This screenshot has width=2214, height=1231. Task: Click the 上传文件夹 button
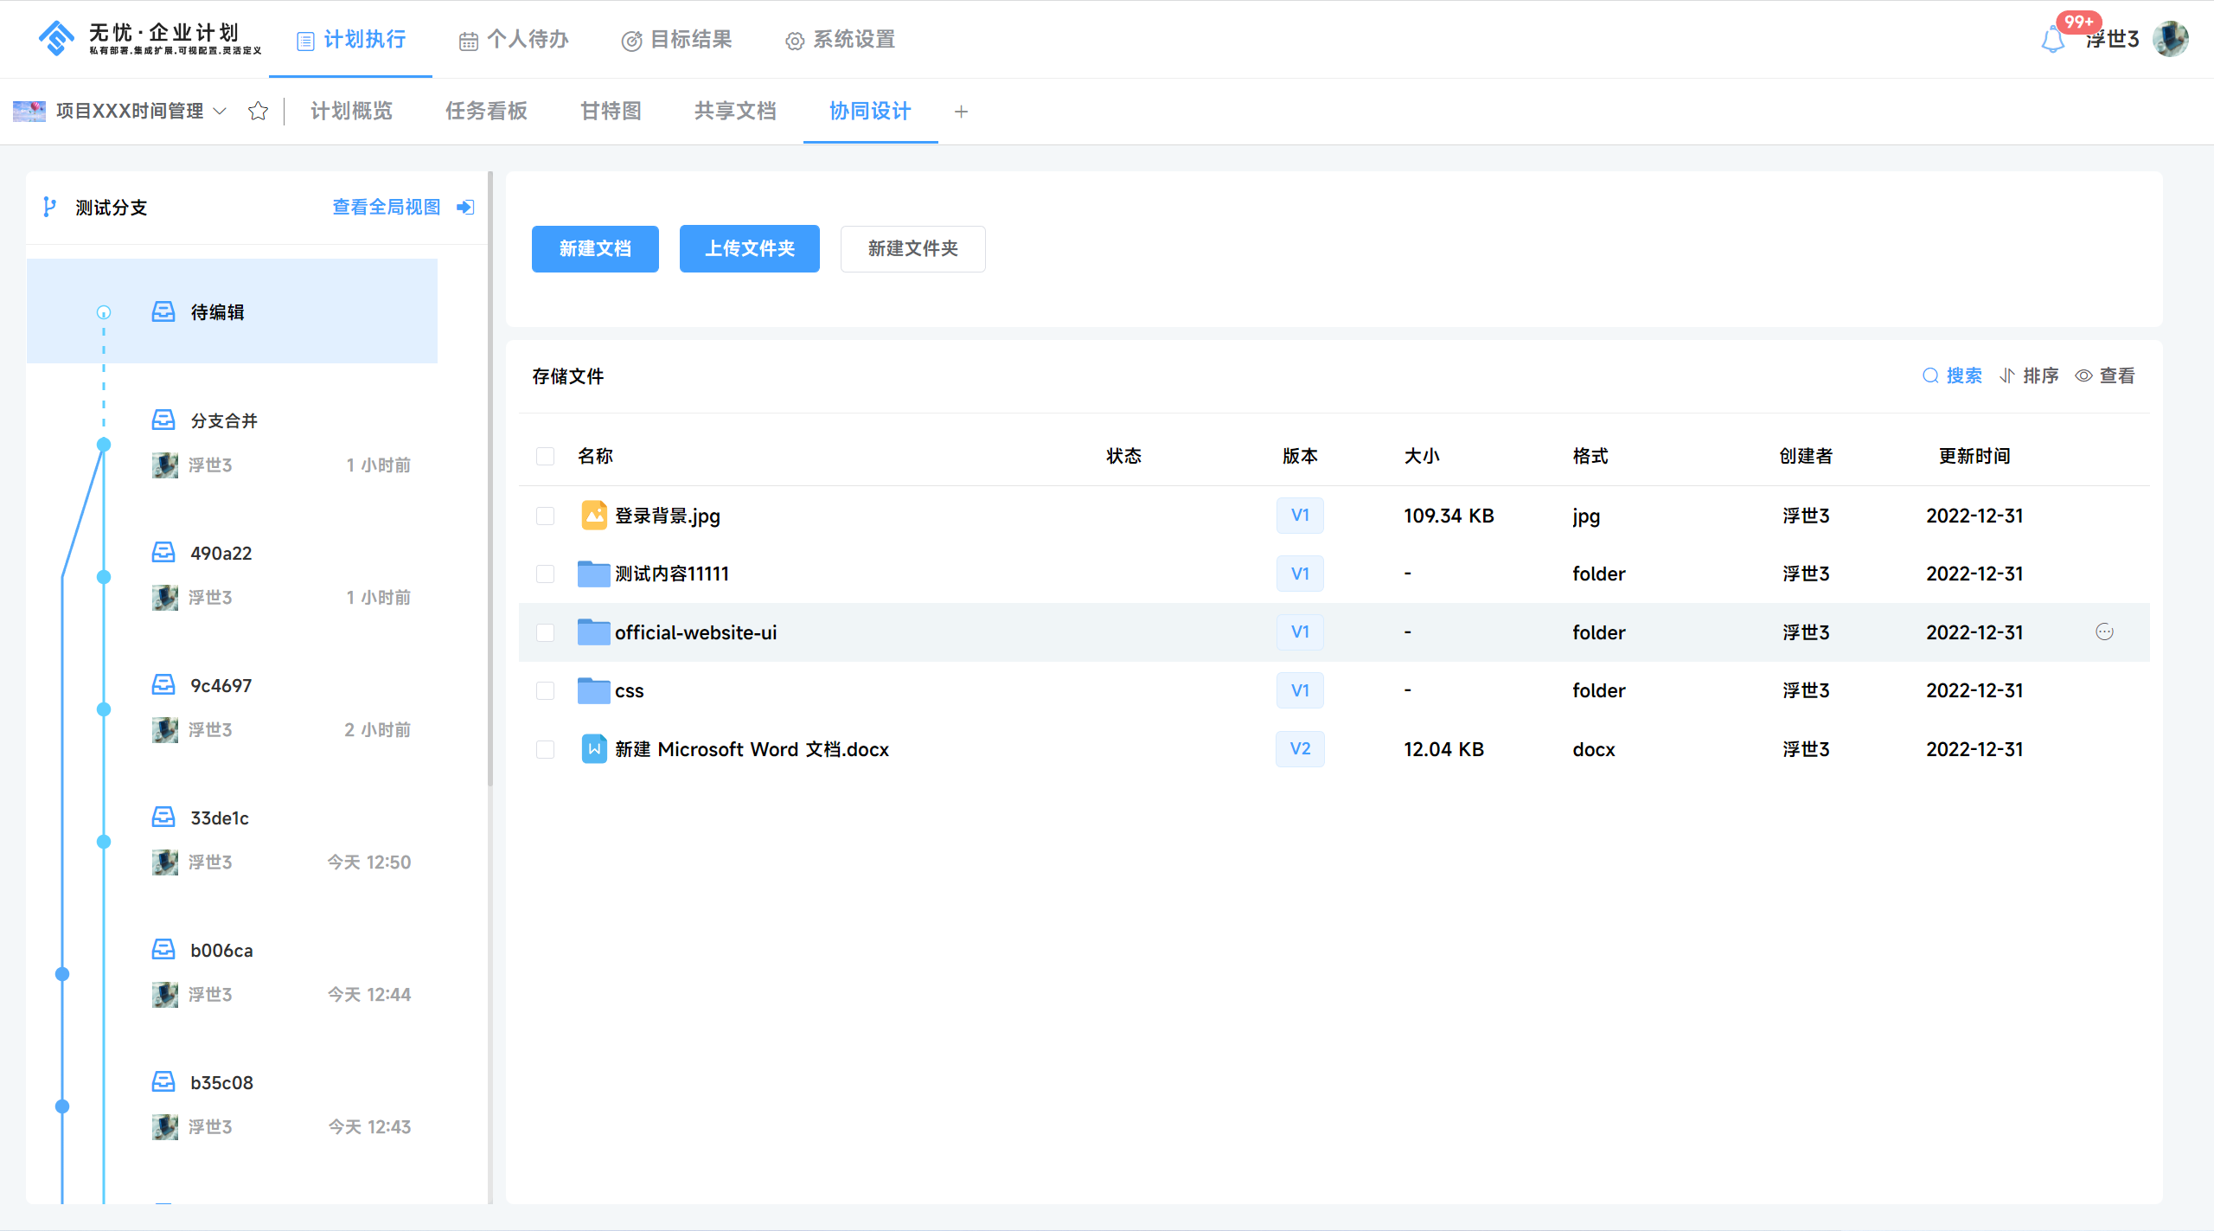(749, 249)
